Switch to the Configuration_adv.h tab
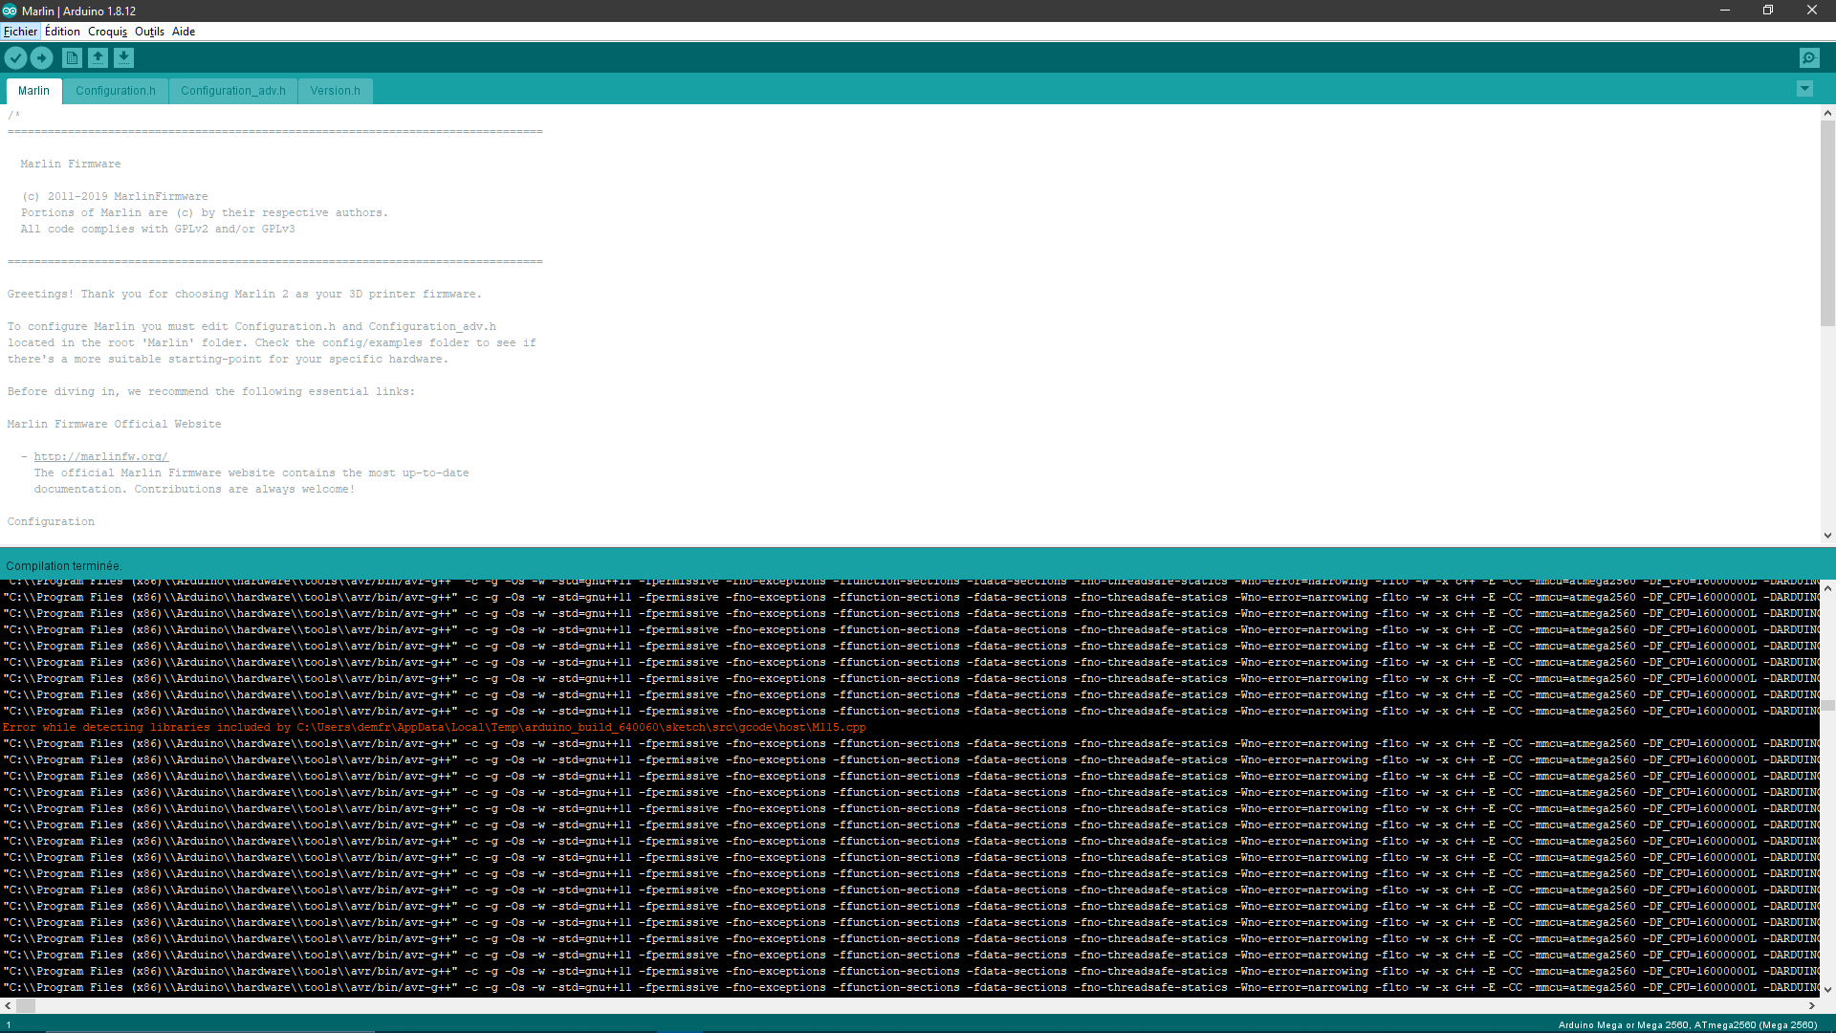1836x1033 pixels. click(x=233, y=91)
